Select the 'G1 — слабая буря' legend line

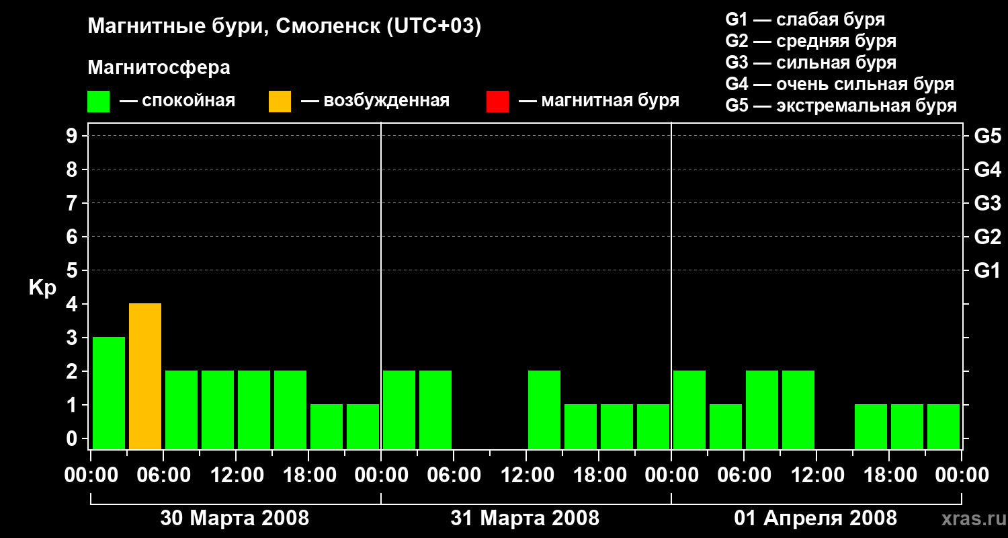pos(805,20)
